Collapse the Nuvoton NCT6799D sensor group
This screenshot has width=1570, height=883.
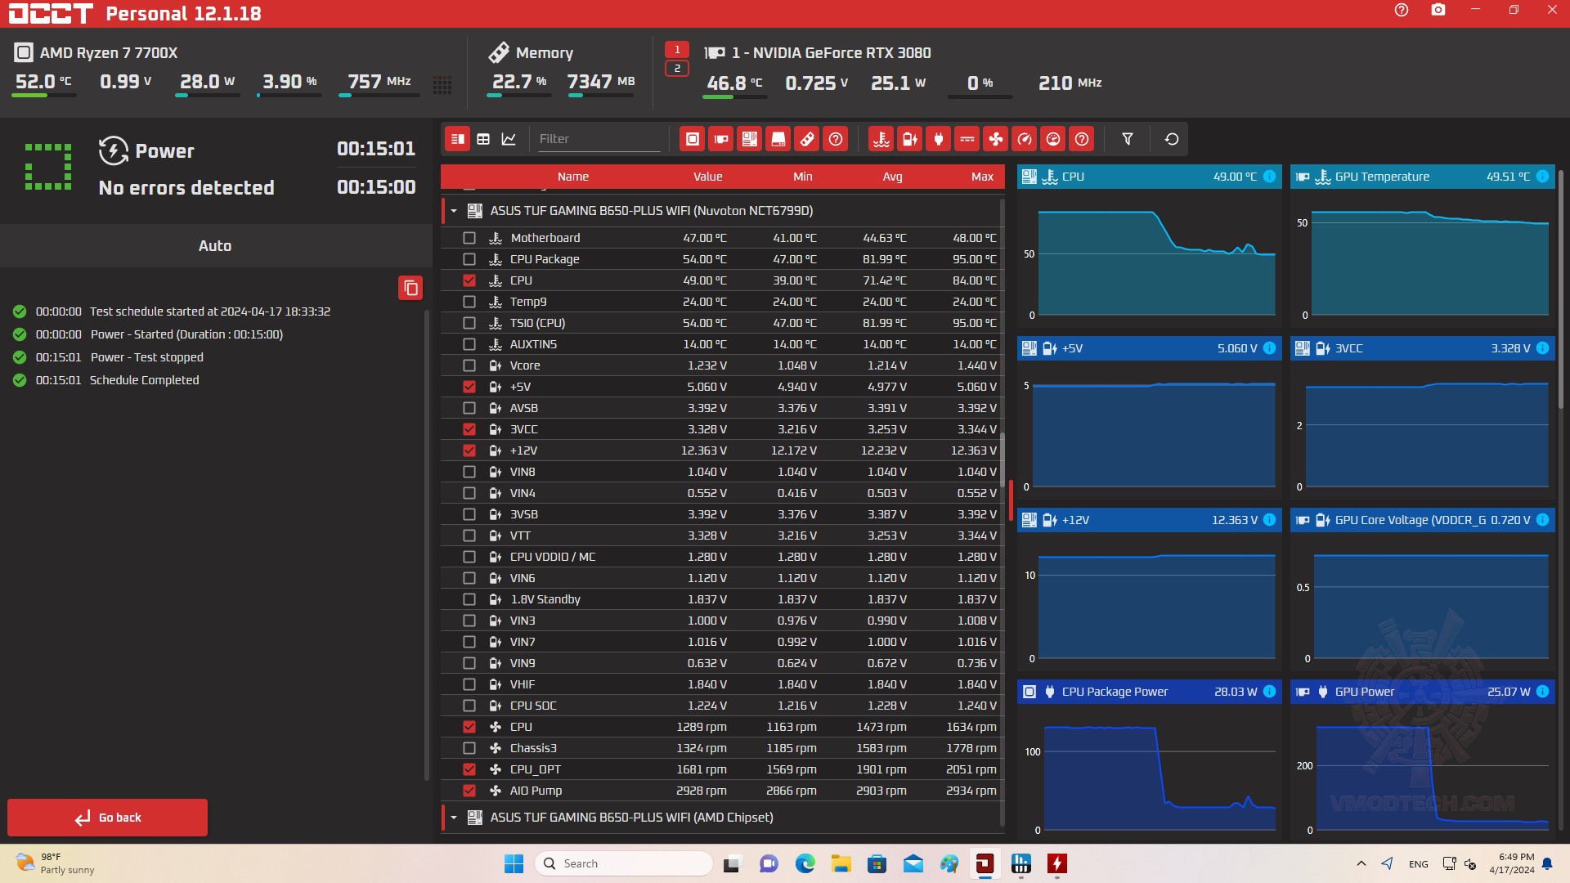pos(454,211)
